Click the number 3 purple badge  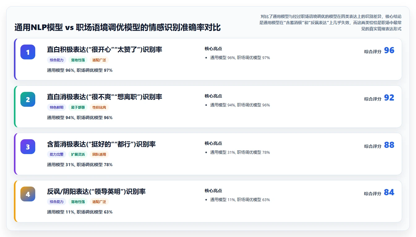click(28, 147)
